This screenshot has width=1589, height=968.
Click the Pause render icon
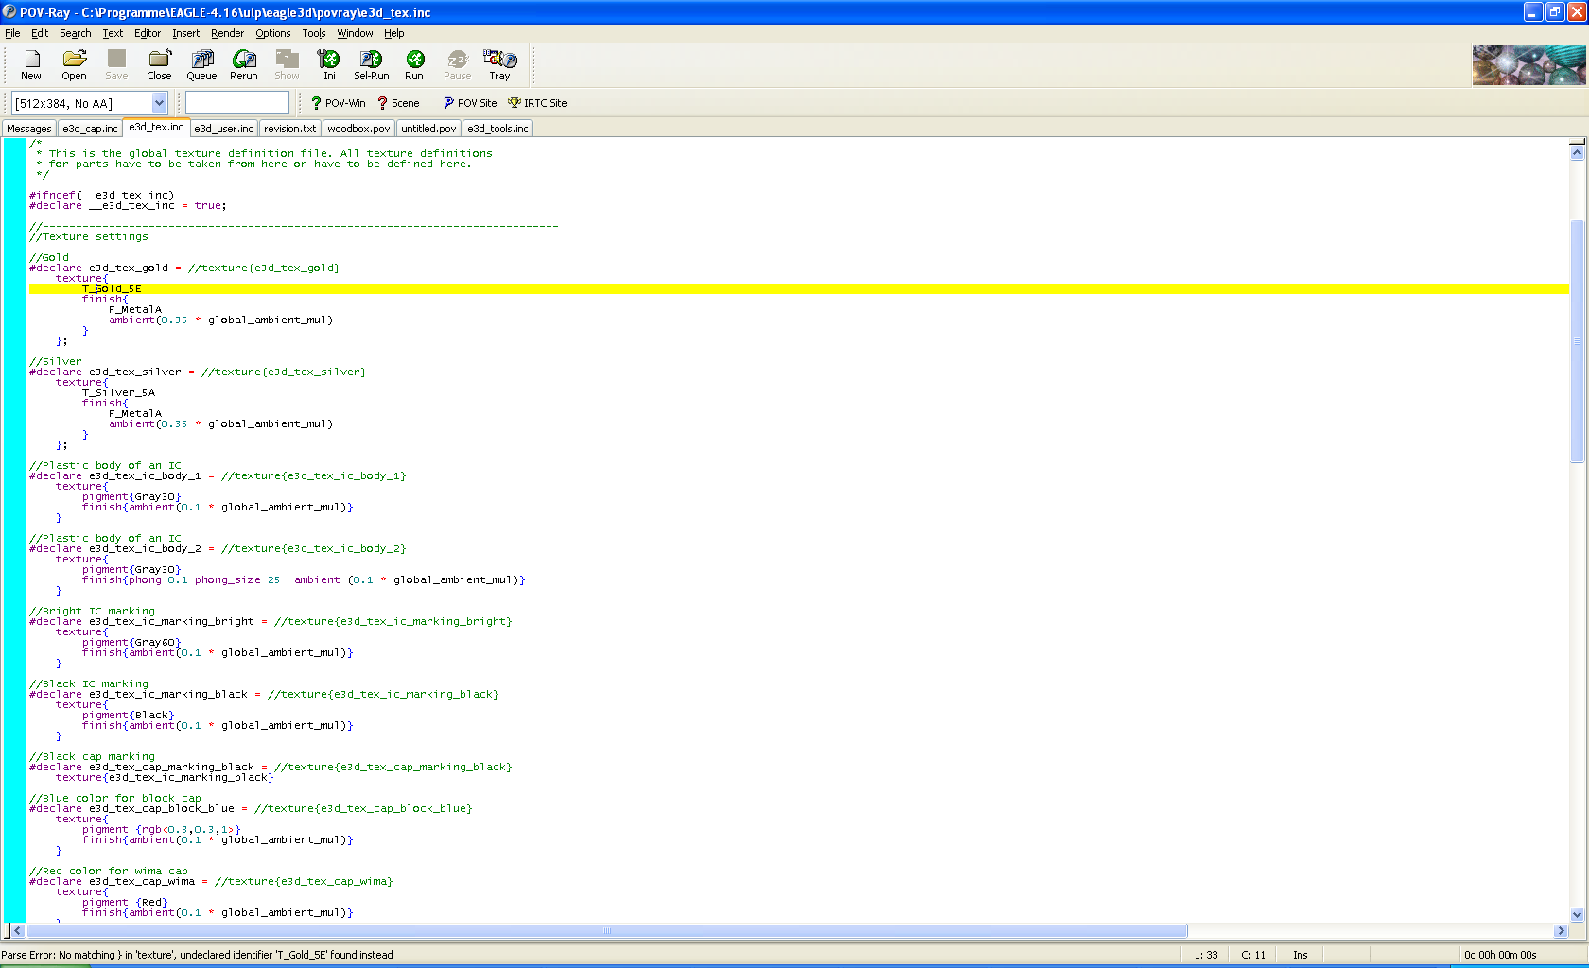(x=457, y=65)
